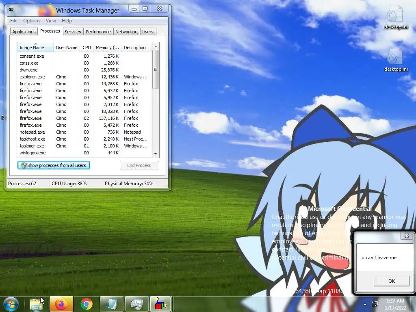
Task: Click Show processes from all users
Action: coord(54,165)
